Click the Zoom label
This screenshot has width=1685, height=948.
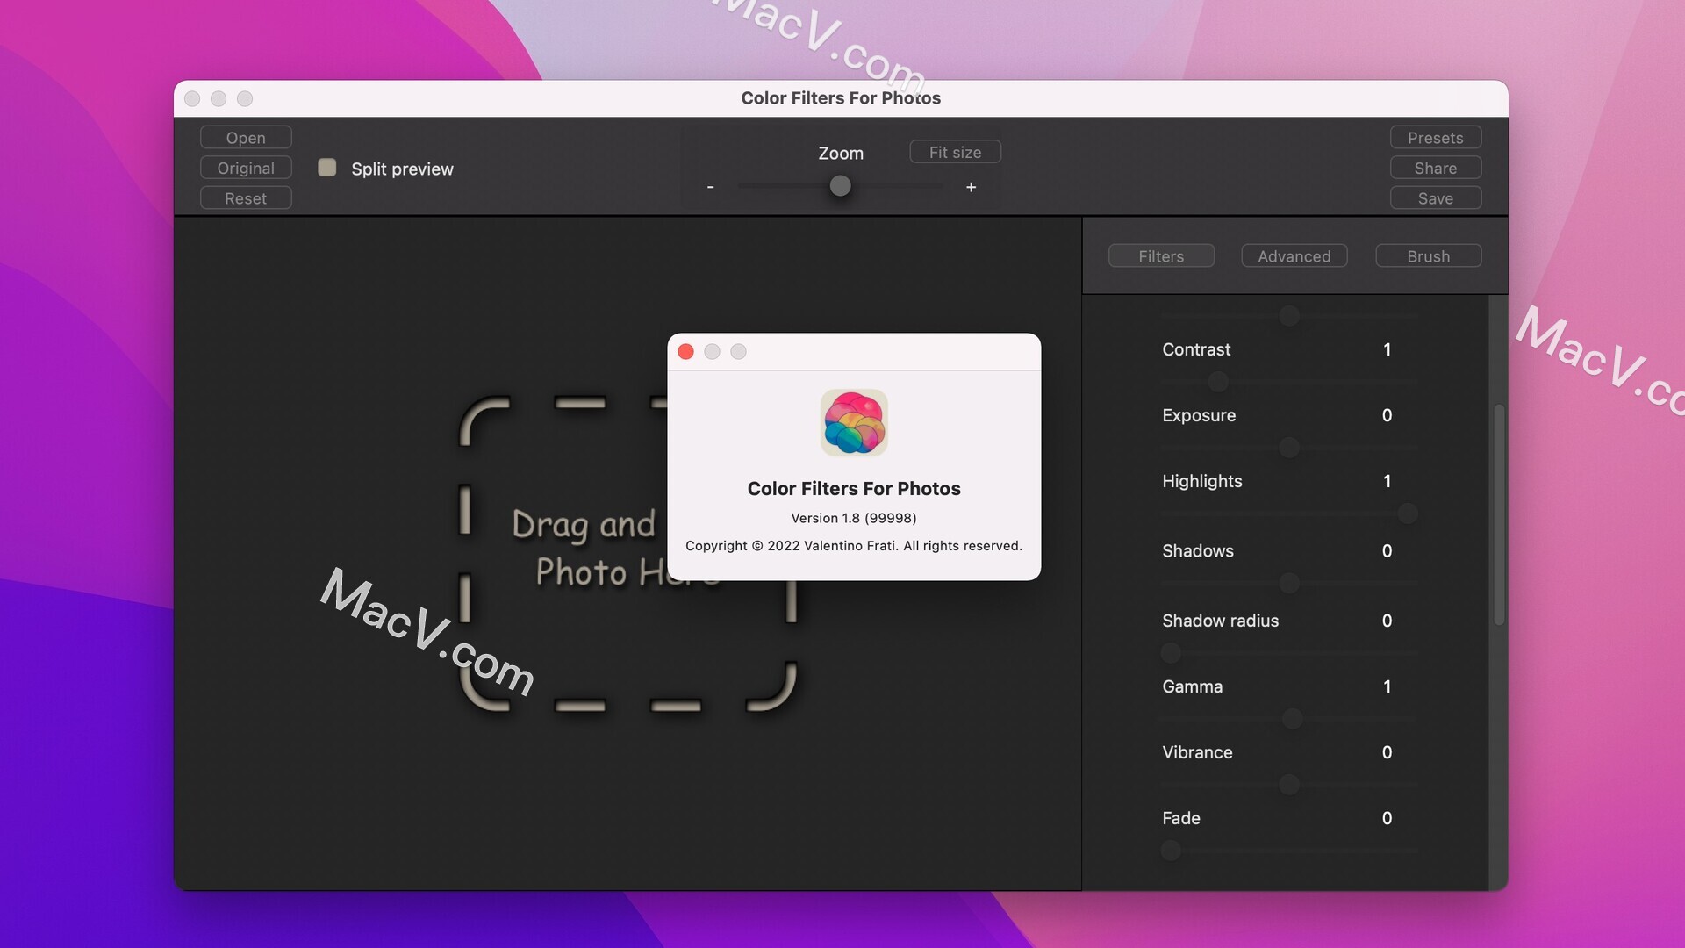click(841, 153)
